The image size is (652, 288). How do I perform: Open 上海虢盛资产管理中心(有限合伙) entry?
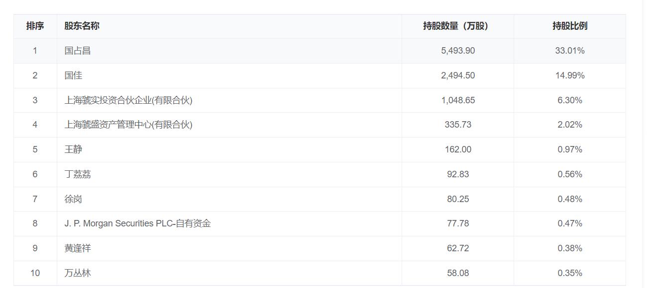pyautogui.click(x=128, y=125)
